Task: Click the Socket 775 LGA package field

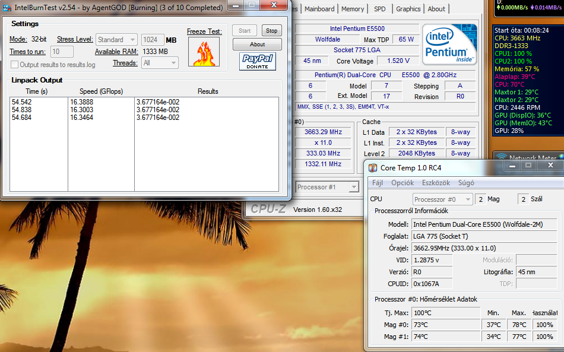Action: point(357,50)
